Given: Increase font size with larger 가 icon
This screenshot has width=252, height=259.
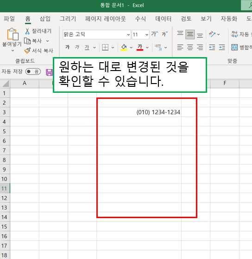Looking at the screenshot, I should pos(154,34).
